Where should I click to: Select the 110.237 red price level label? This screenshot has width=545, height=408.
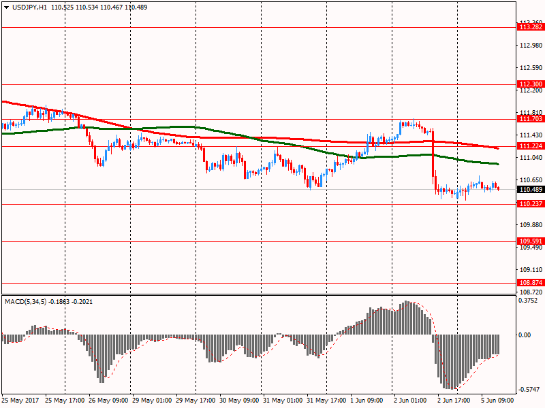coord(531,204)
